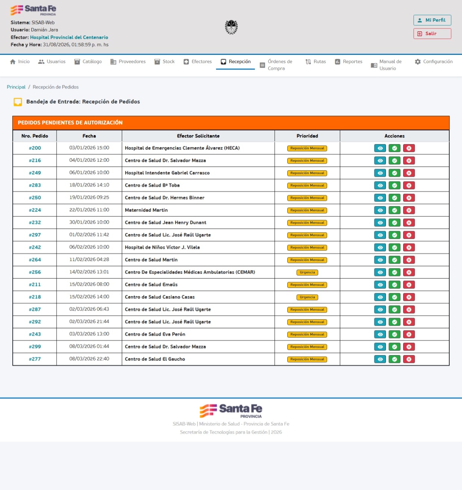Reject order #292 red X icon

(x=409, y=322)
